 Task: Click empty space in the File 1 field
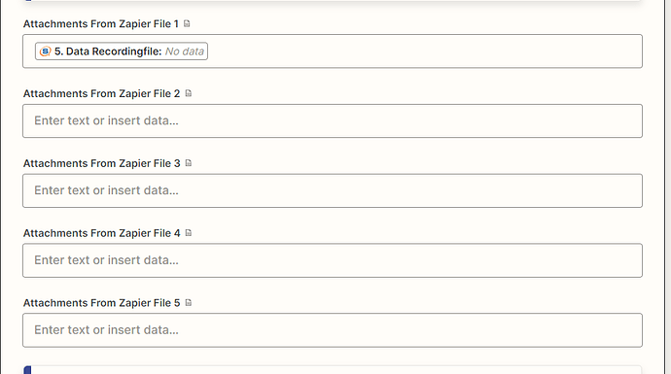coord(424,51)
